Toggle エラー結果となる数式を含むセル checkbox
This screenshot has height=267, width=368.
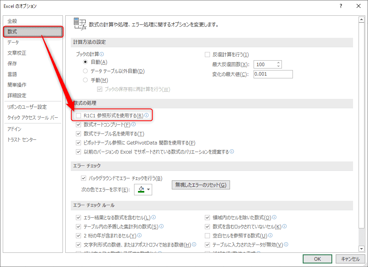click(x=78, y=218)
